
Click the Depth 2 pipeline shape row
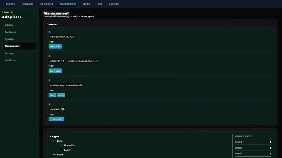tap(253, 154)
